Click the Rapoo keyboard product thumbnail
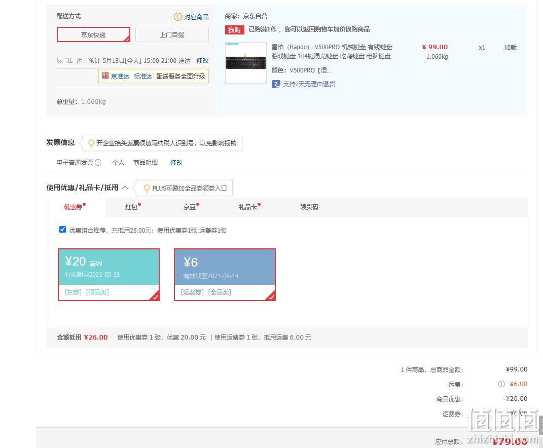 246,63
